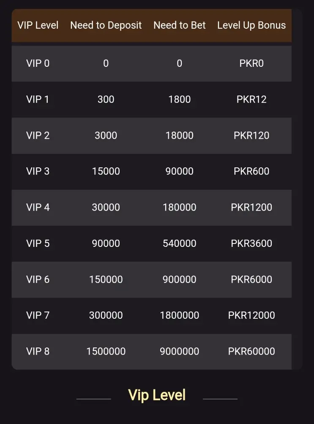The image size is (314, 424).
Task: Select the VIP 1 row label
Action: coord(38,99)
